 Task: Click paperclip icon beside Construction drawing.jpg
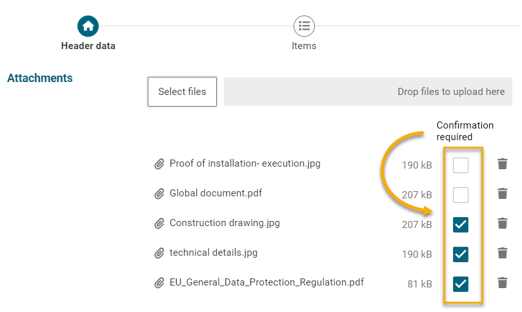point(159,224)
